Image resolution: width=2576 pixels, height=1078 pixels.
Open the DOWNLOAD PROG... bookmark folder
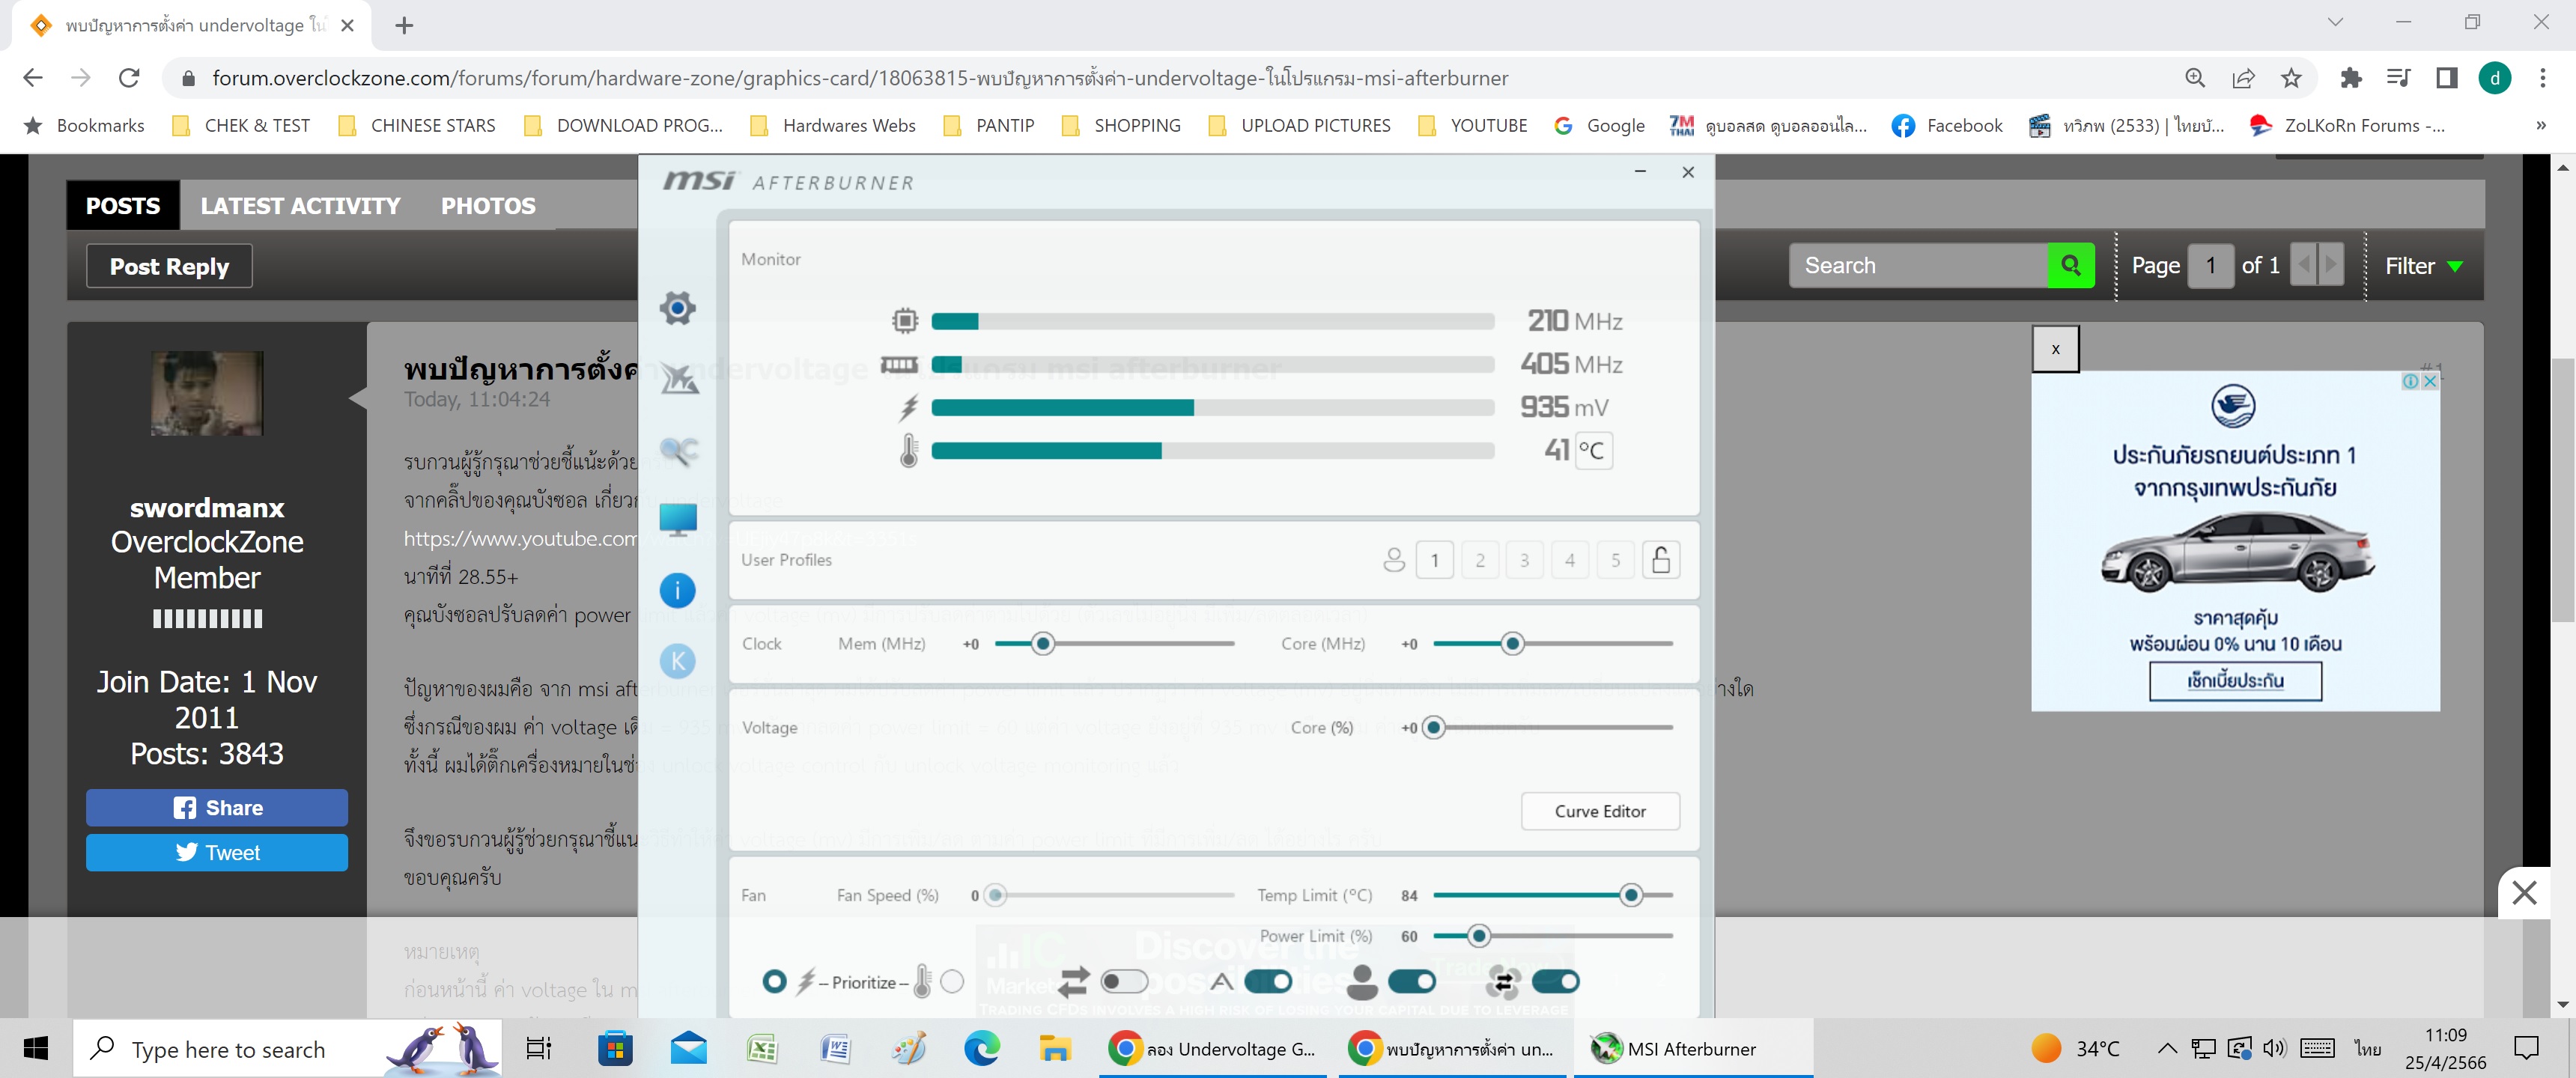point(622,125)
